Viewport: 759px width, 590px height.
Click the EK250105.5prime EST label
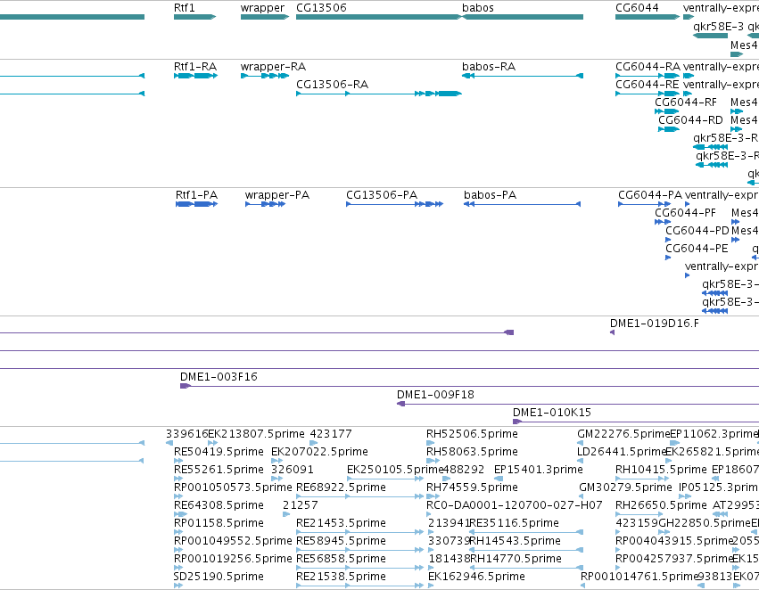click(394, 470)
